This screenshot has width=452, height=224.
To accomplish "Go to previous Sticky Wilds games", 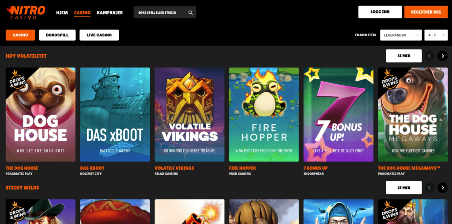I will (x=429, y=188).
